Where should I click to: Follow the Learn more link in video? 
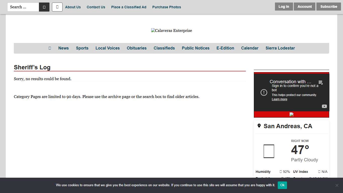point(279,99)
